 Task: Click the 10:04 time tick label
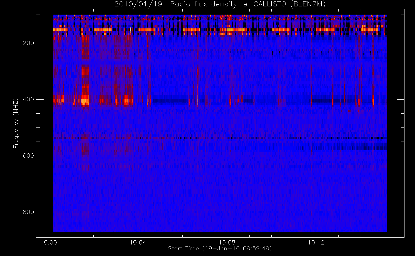pyautogui.click(x=138, y=242)
